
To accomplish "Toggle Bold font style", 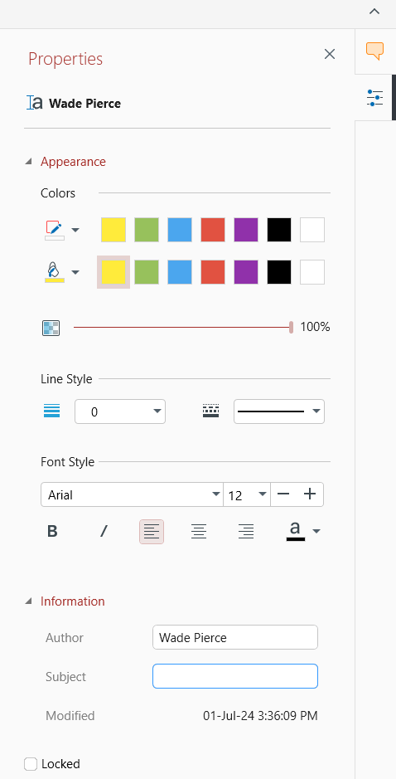I will tap(52, 532).
